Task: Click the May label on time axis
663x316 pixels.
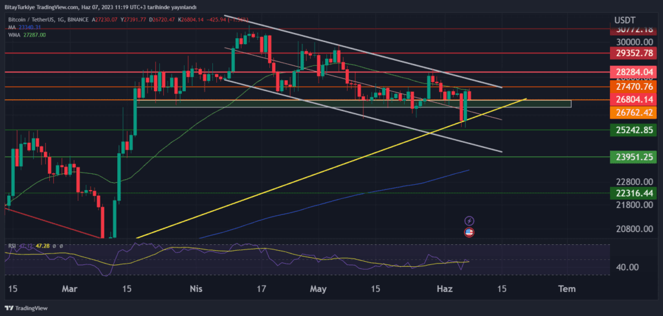Action: (x=318, y=289)
